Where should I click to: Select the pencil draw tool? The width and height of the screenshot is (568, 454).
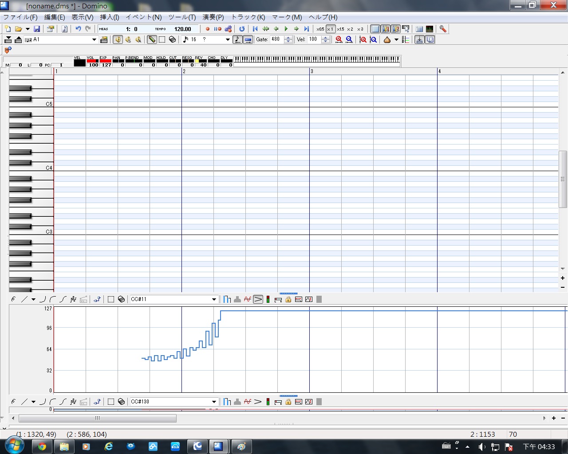(152, 39)
